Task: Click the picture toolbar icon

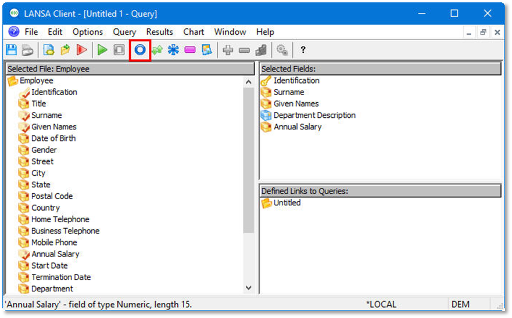Action: point(207,50)
